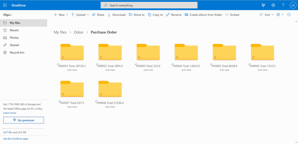The width and height of the screenshot is (298, 144).
Task: Open the view options grid dropdown
Action: coord(280,15)
